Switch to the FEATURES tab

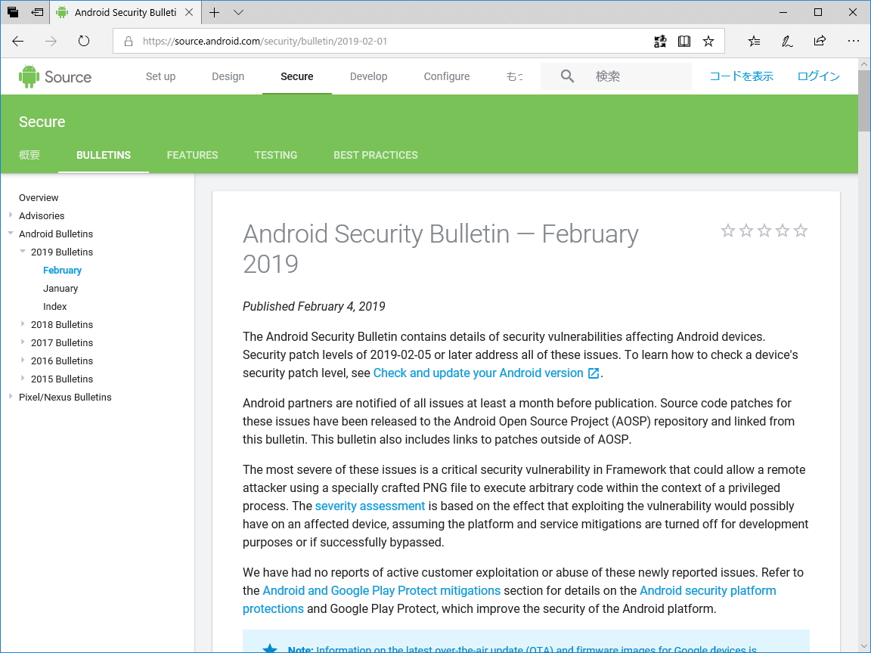pos(192,155)
